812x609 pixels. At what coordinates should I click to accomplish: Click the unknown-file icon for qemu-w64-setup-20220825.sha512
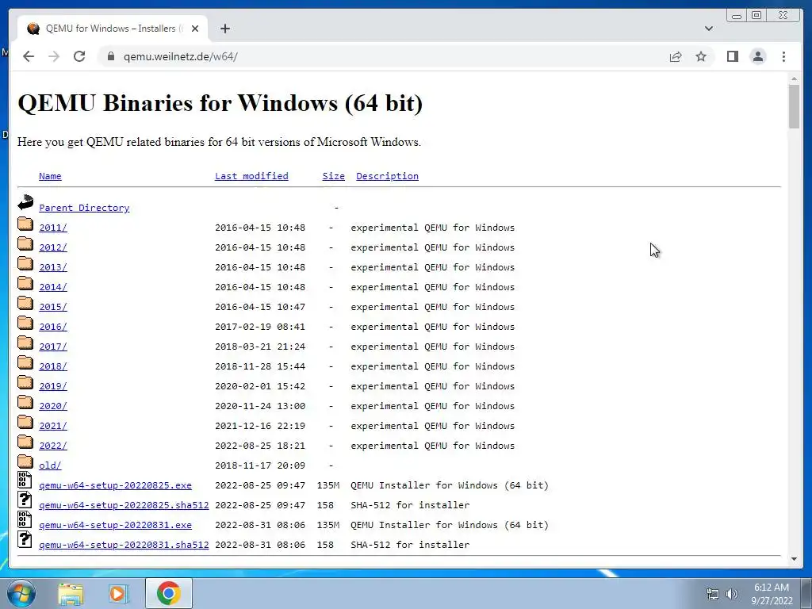click(x=25, y=500)
